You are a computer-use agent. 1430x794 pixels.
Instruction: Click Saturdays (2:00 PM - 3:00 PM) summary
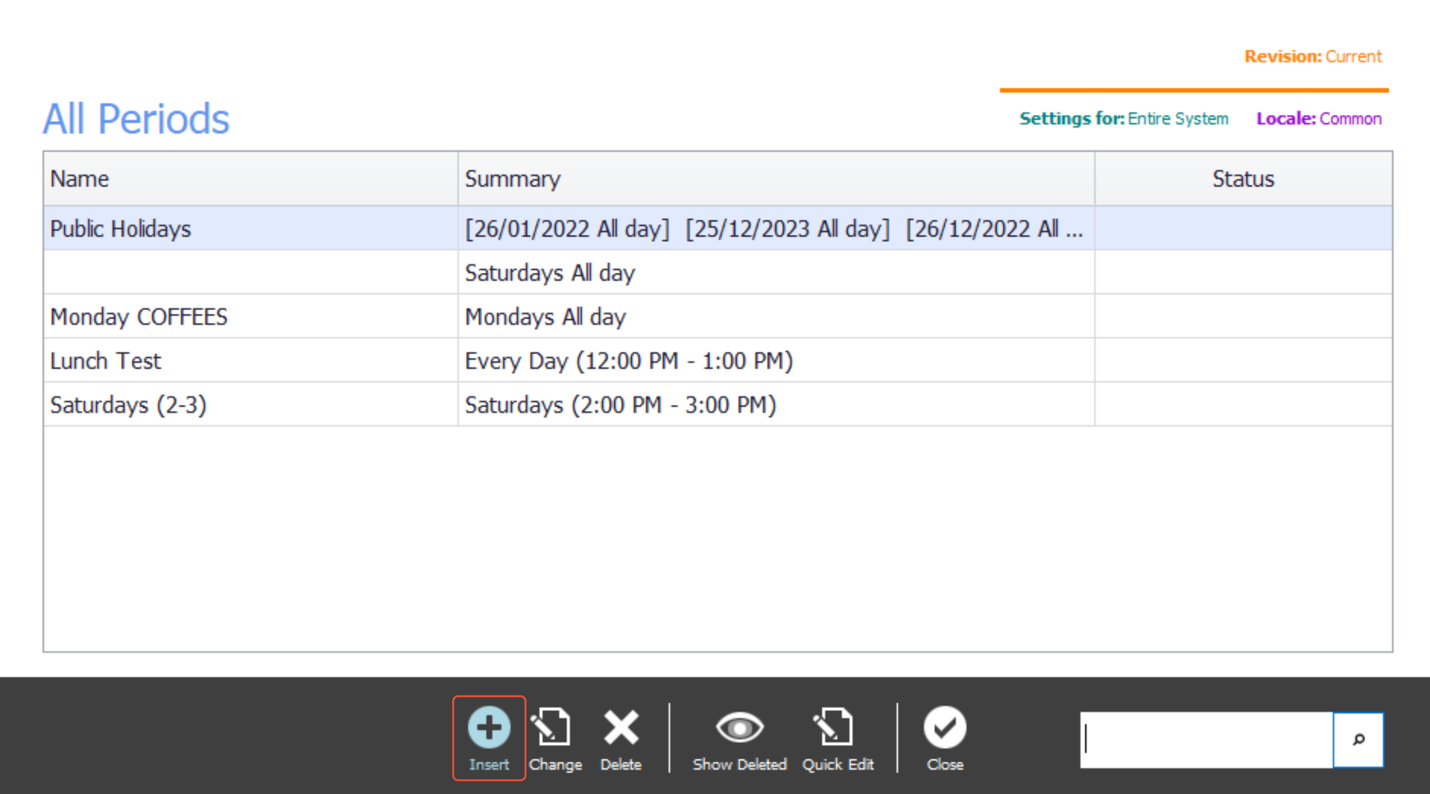[620, 405]
